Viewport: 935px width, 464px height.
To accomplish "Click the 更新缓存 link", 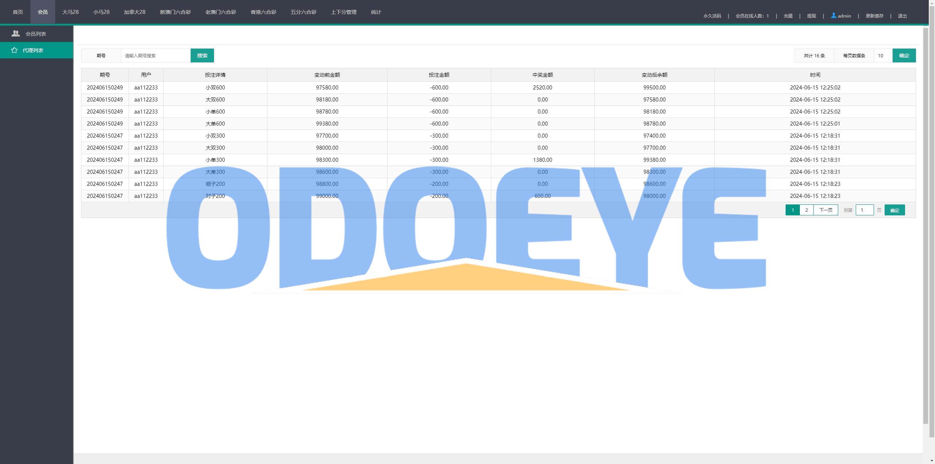I will [874, 16].
